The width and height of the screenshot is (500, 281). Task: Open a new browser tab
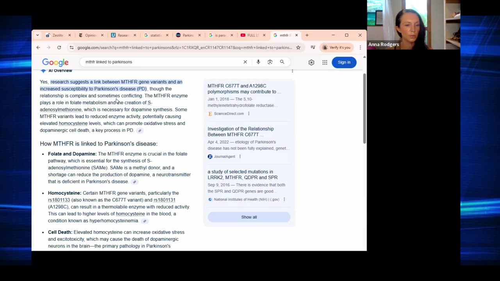click(x=307, y=35)
